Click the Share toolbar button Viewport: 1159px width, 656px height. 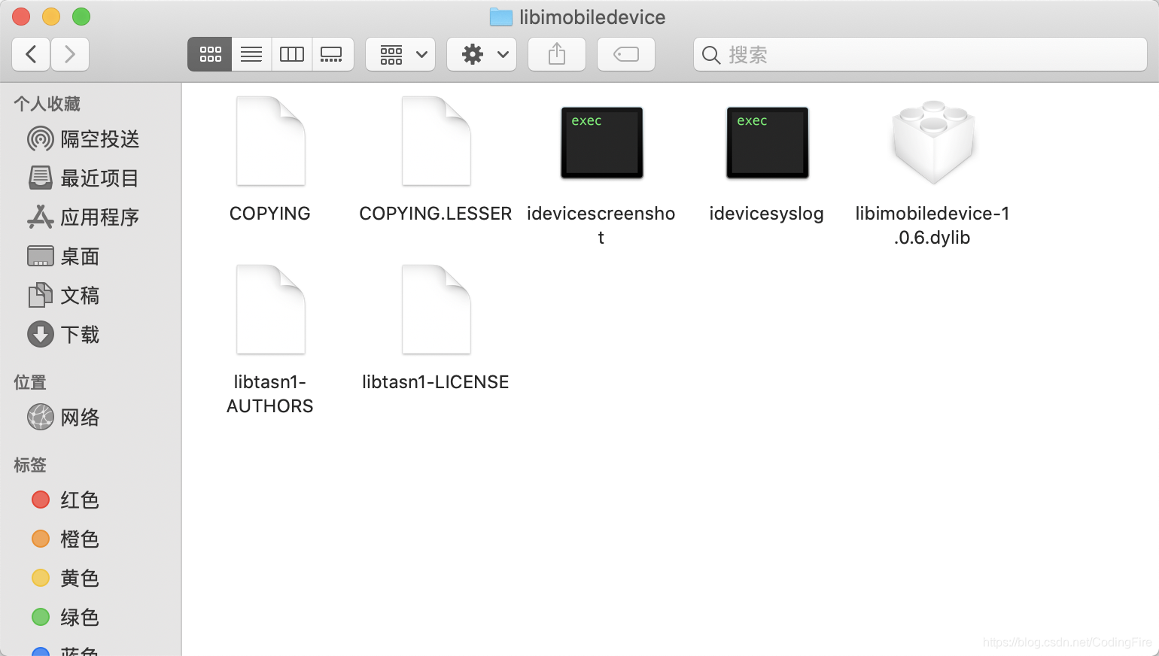[557, 54]
